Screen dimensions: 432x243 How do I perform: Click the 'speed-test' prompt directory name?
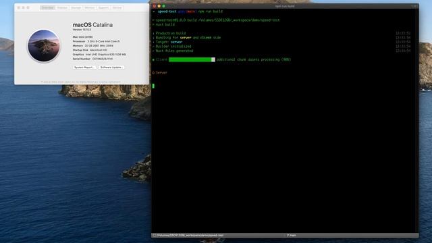click(x=167, y=11)
